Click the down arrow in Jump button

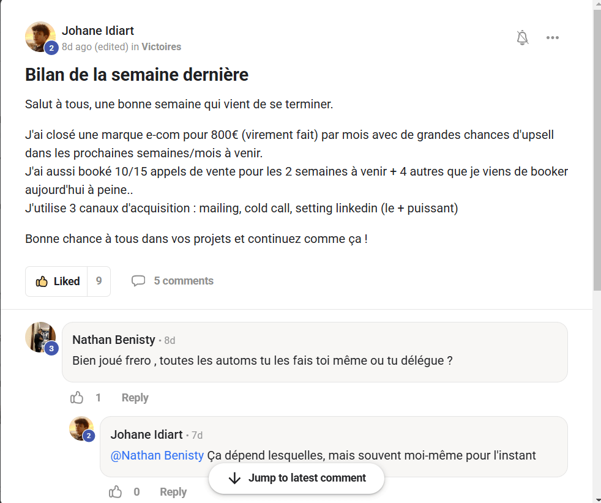click(234, 479)
